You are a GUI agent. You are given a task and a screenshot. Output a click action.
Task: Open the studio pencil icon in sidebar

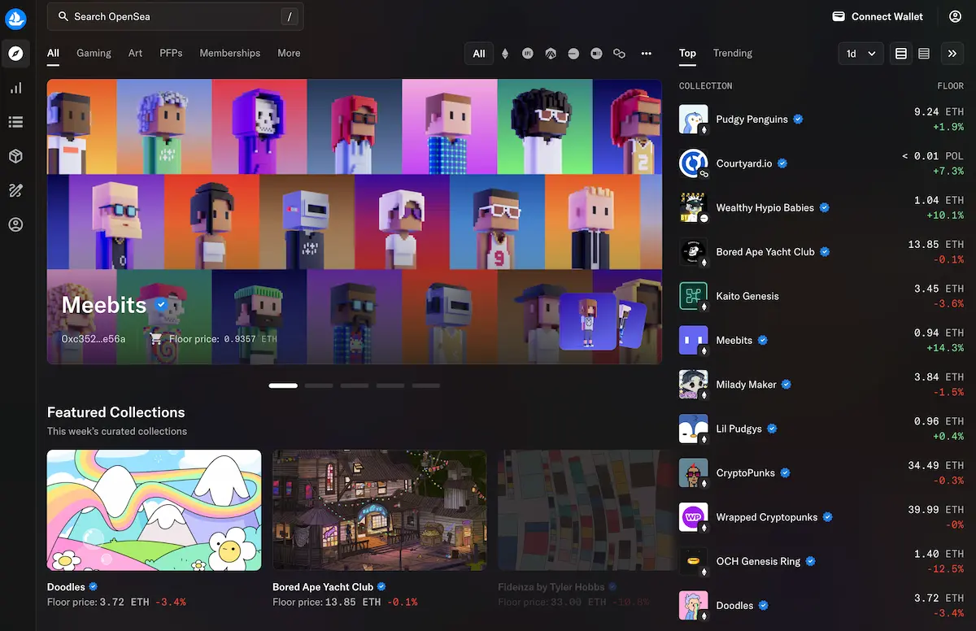15,190
